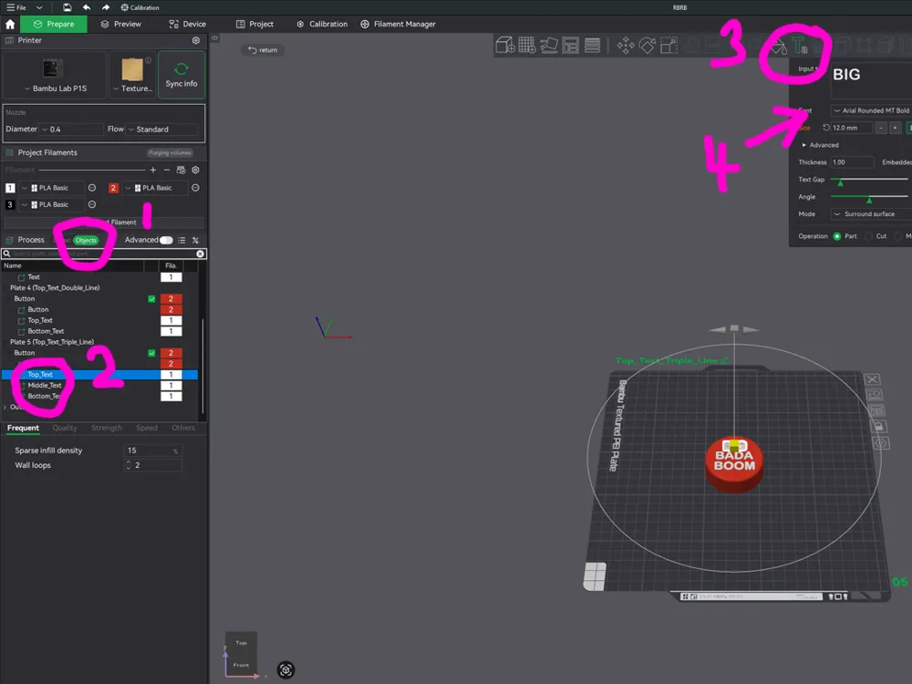This screenshot has width=912, height=684.
Task: Switch to the Device tab
Action: (187, 25)
